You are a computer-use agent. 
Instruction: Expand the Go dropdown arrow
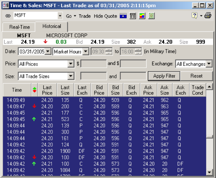click(75, 16)
